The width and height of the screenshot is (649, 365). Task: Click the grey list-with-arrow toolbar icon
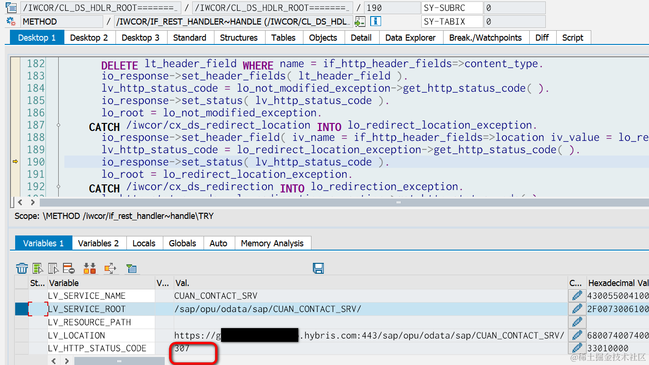click(x=53, y=269)
